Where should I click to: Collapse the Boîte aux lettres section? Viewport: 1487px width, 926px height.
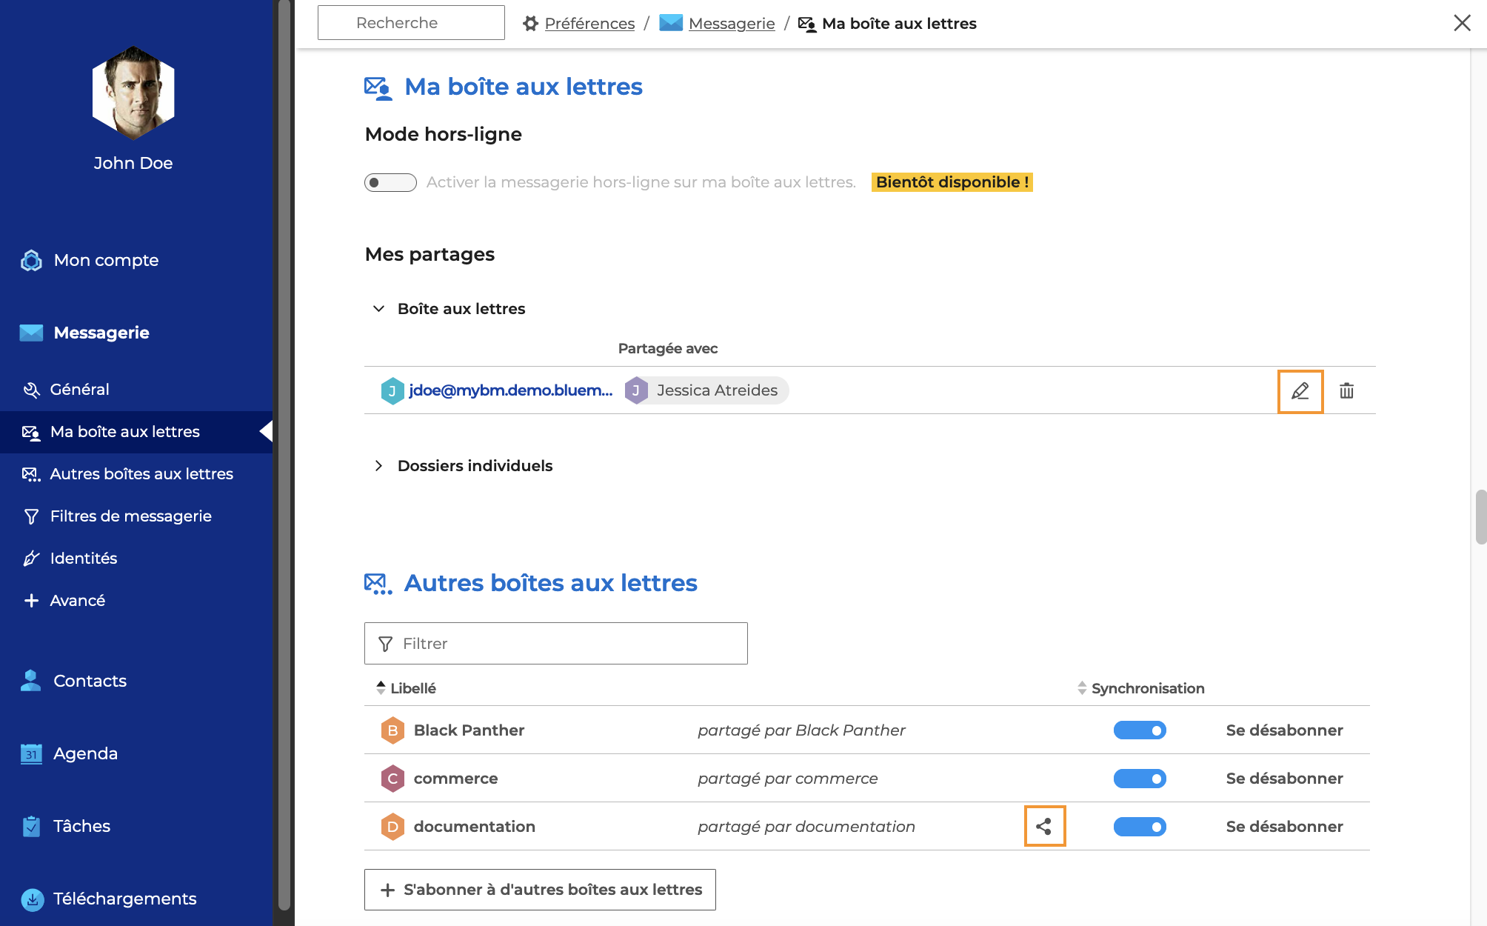tap(378, 309)
